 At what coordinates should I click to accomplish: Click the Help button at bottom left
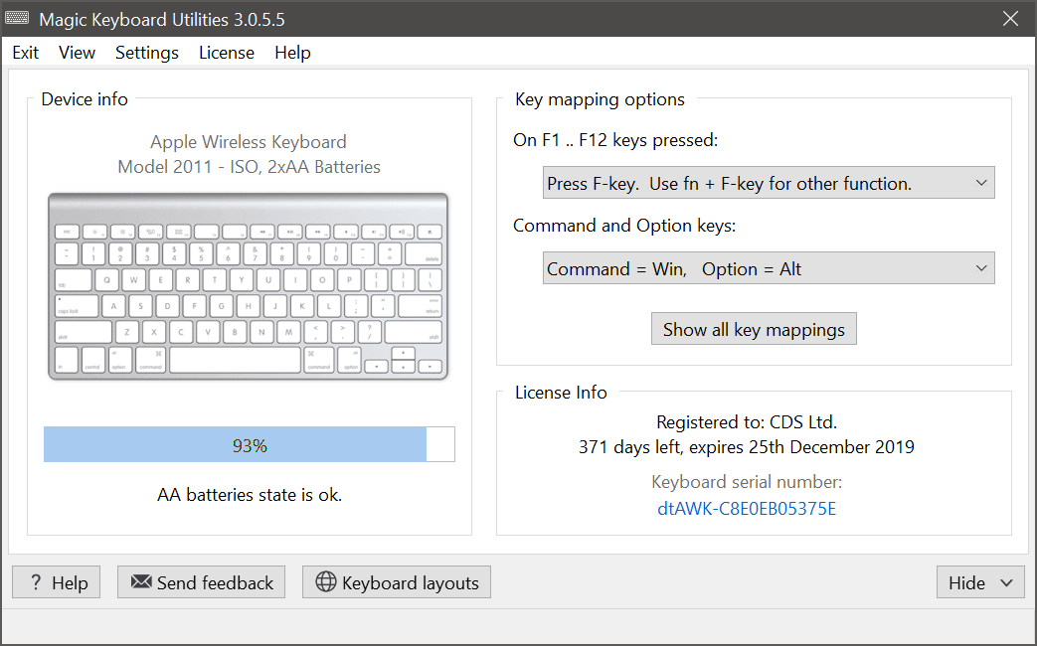tap(56, 581)
